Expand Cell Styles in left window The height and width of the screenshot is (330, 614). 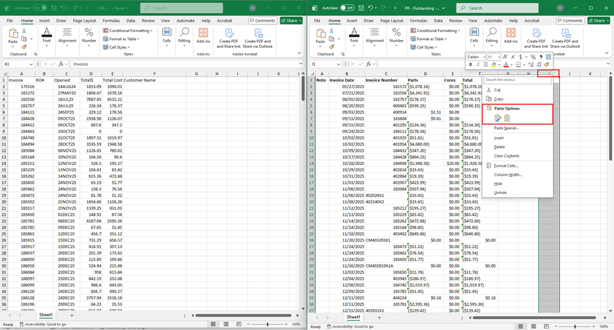117,47
